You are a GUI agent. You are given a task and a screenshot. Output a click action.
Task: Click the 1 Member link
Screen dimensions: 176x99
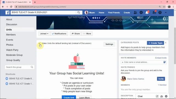162,85
